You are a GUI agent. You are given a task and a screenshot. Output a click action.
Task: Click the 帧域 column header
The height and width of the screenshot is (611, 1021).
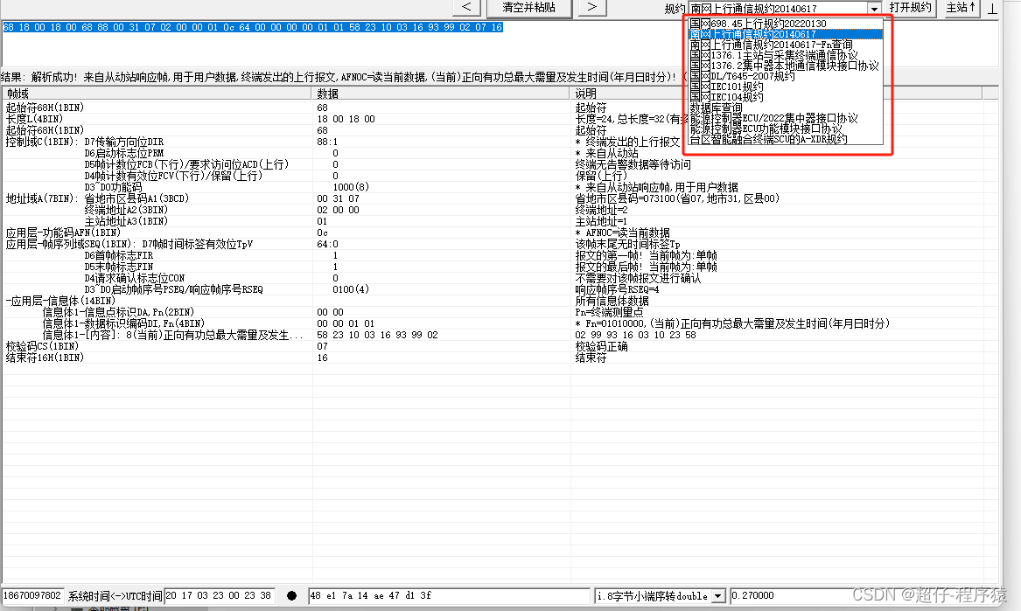click(x=157, y=94)
